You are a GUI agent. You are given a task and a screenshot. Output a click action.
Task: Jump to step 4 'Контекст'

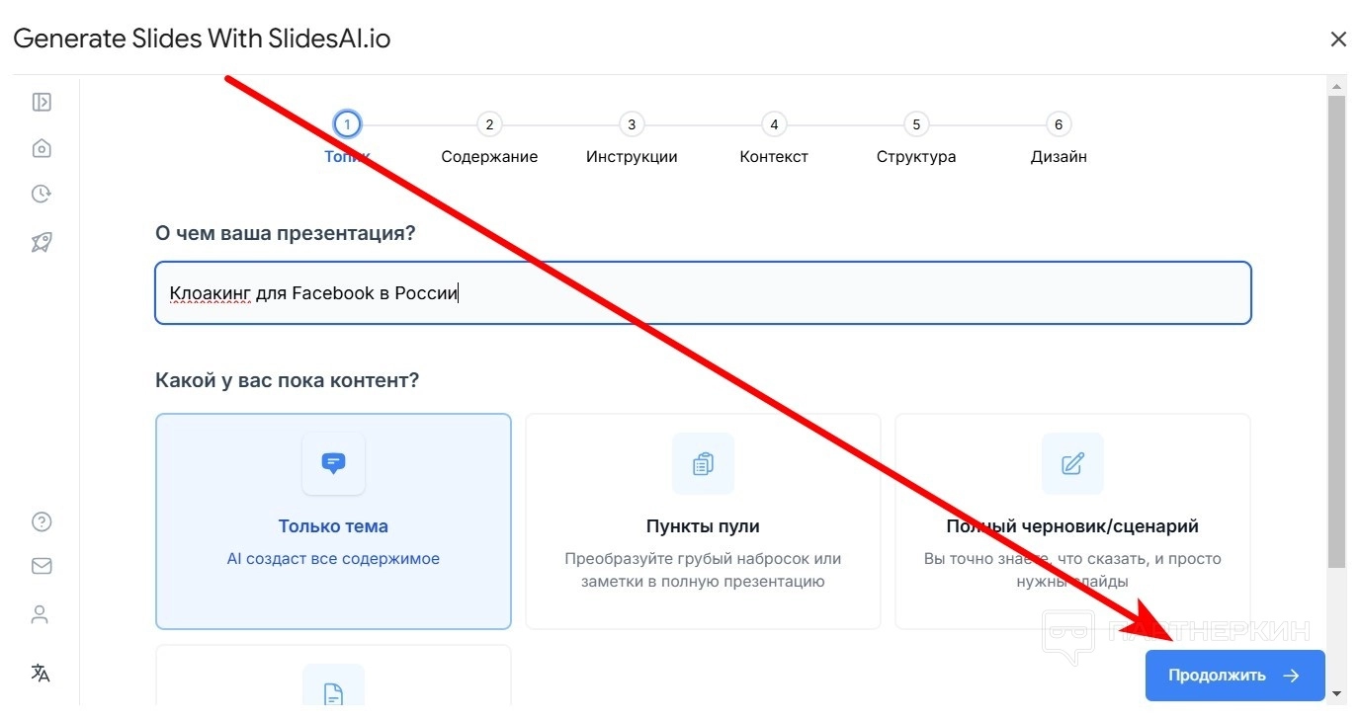click(x=774, y=124)
